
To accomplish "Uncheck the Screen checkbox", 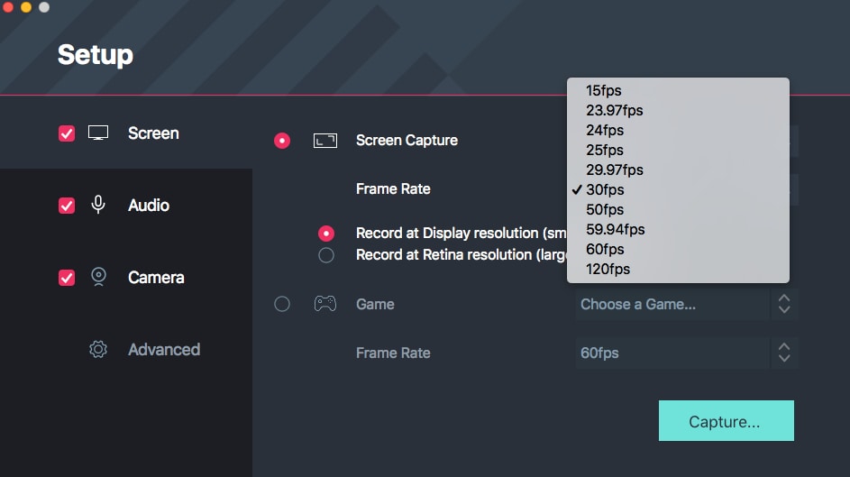I will coord(67,133).
